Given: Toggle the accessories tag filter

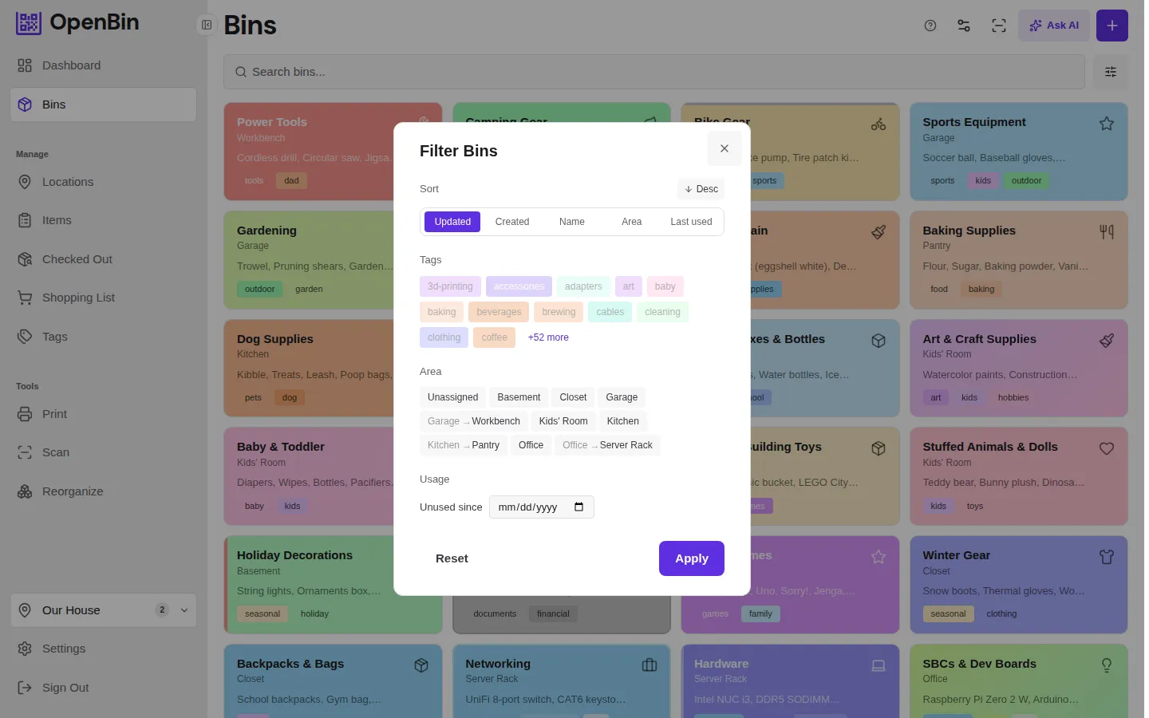Looking at the screenshot, I should [519, 286].
